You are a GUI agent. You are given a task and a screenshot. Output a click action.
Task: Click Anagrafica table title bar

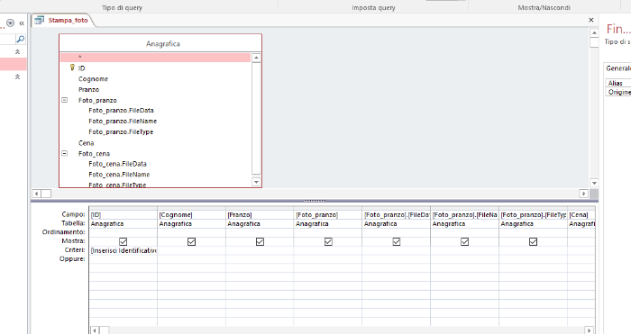click(x=160, y=43)
